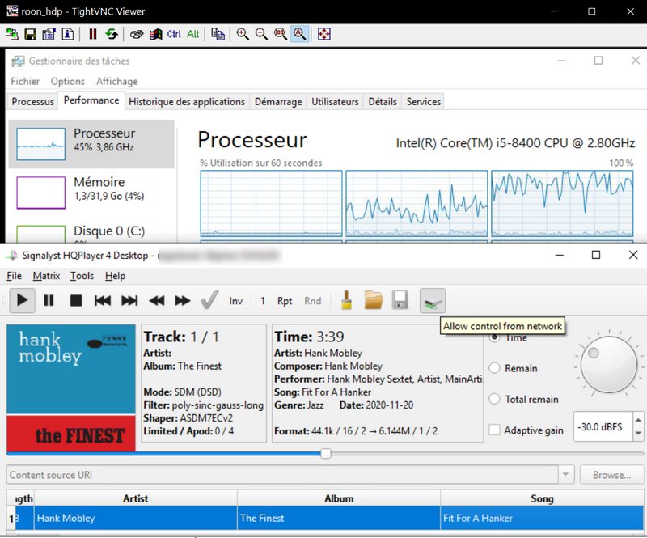The width and height of the screenshot is (647, 538).
Task: Click the TightVNC file transfer icon
Action: [x=218, y=34]
